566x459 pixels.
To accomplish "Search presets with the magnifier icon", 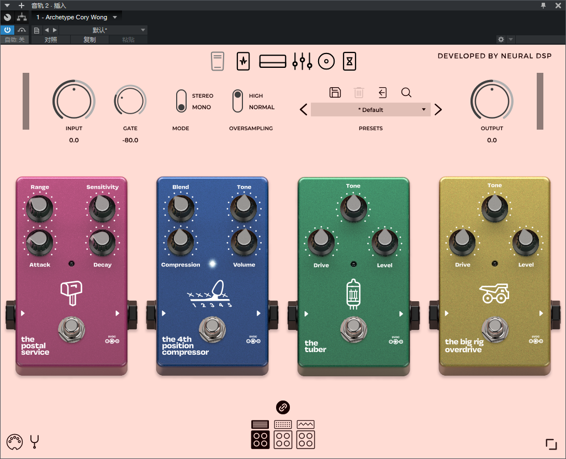I will [406, 93].
